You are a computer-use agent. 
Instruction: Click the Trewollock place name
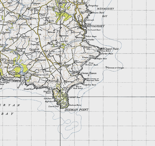point(79,62)
